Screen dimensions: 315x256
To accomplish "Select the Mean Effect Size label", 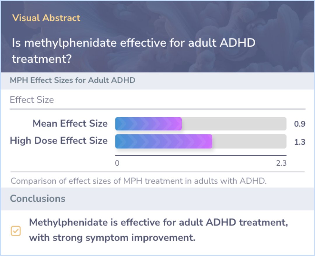I will click(x=70, y=124).
